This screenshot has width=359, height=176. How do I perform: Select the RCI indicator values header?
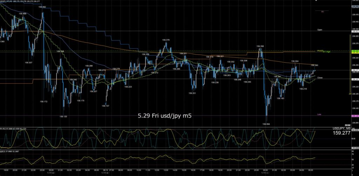[x=13, y=128]
